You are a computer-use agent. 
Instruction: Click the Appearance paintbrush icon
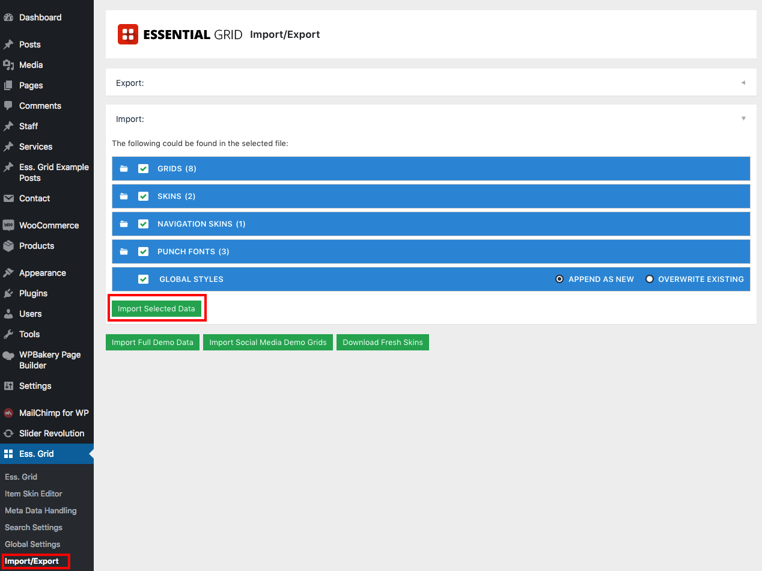tap(8, 273)
